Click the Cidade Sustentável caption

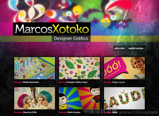tap(31, 82)
